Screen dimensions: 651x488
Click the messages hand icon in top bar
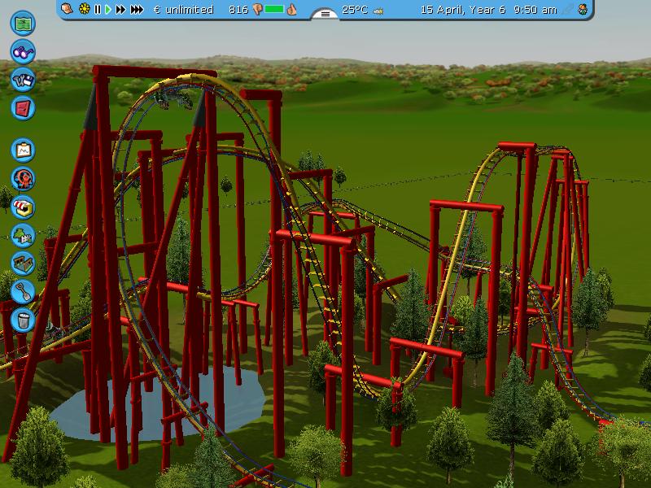[67, 9]
